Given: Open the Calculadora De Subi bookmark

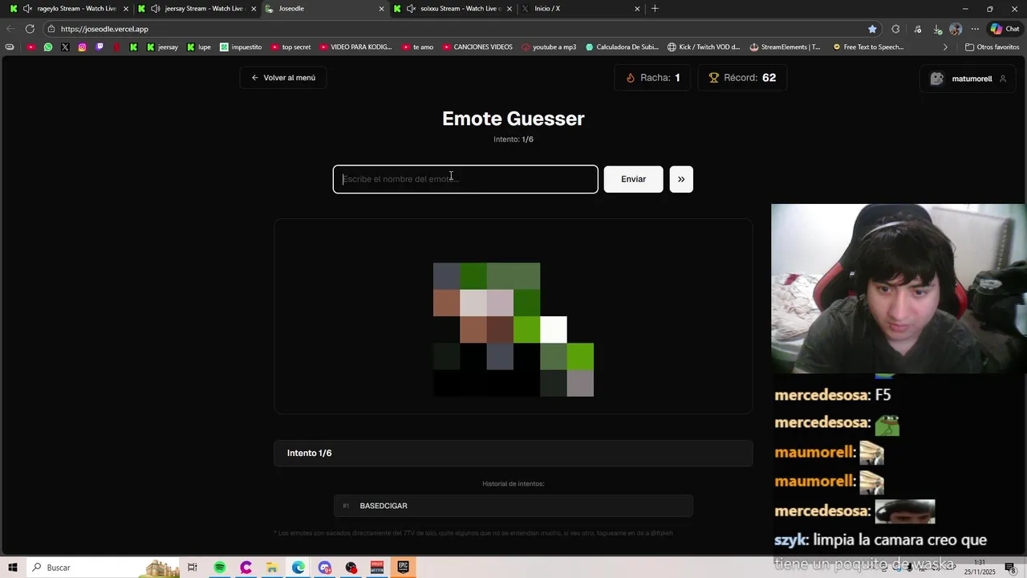Looking at the screenshot, I should point(623,47).
